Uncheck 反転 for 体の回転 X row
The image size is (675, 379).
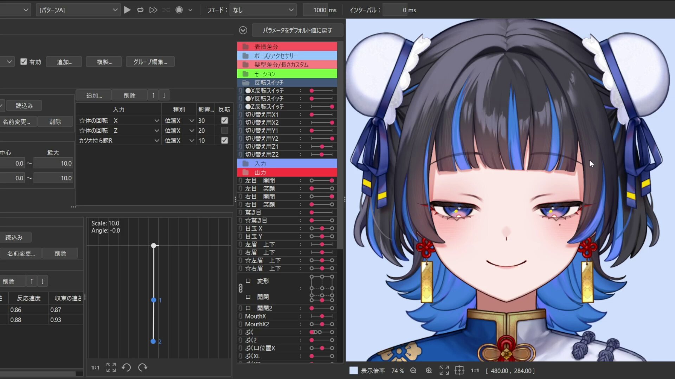click(x=224, y=120)
